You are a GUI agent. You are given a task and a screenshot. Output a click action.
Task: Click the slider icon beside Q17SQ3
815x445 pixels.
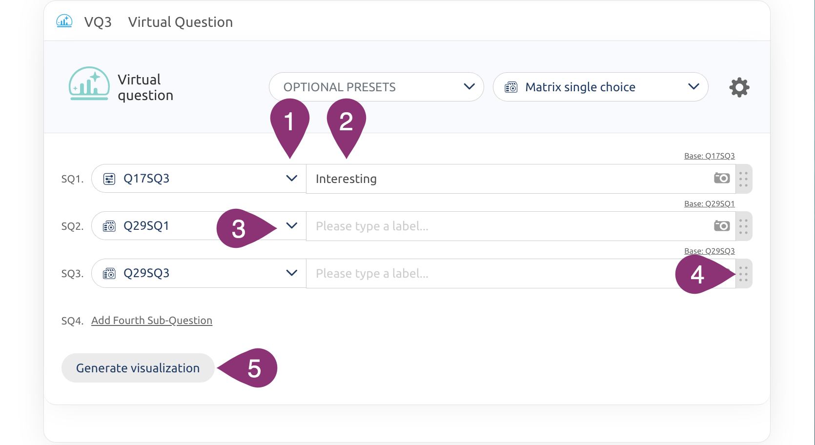109,179
